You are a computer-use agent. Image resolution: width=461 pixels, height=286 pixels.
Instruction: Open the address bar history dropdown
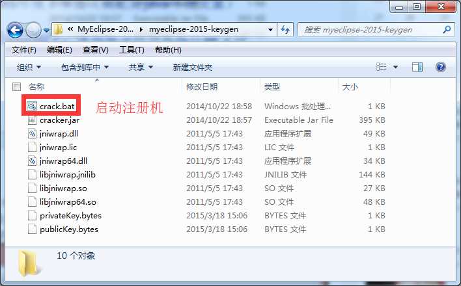270,30
